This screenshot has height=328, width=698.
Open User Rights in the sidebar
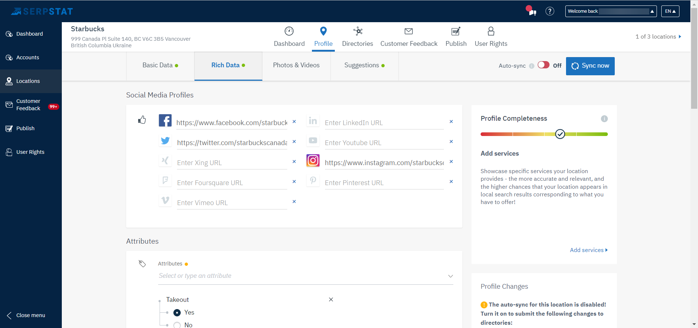point(31,152)
